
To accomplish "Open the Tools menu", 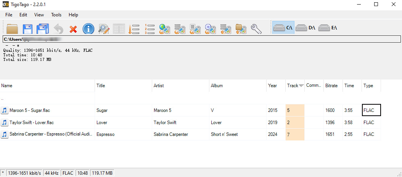I will (x=56, y=15).
